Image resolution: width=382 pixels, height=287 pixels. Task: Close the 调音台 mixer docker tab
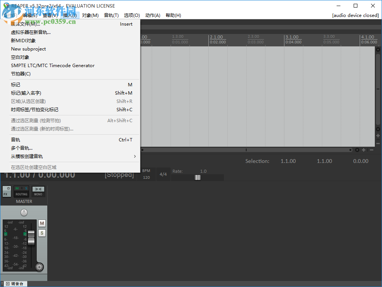pos(8,284)
